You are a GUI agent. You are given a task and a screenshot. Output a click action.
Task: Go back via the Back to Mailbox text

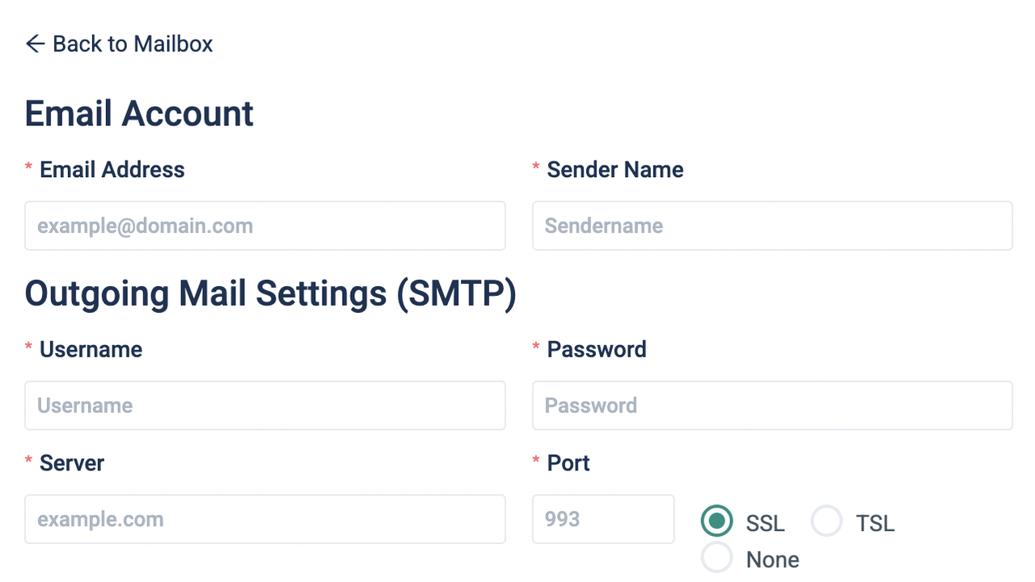click(133, 44)
